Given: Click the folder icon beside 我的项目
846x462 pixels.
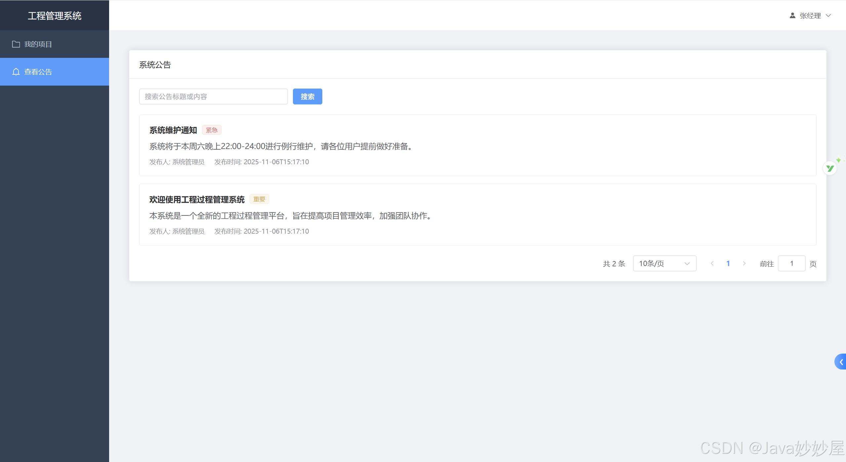Looking at the screenshot, I should [x=16, y=44].
